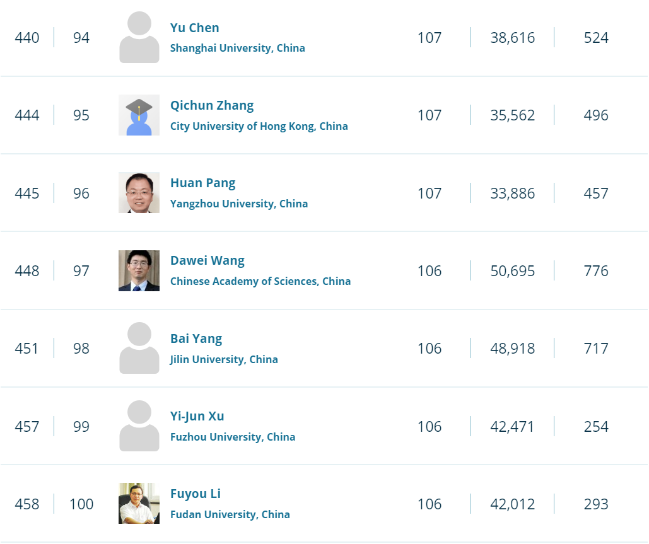Visit Fuyou Li's profile page
The height and width of the screenshot is (544, 649).
pos(196,494)
